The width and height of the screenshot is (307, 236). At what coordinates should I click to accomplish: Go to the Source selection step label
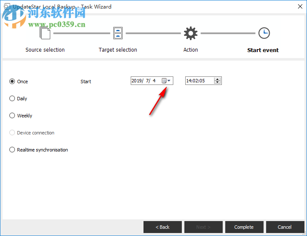tap(45, 50)
